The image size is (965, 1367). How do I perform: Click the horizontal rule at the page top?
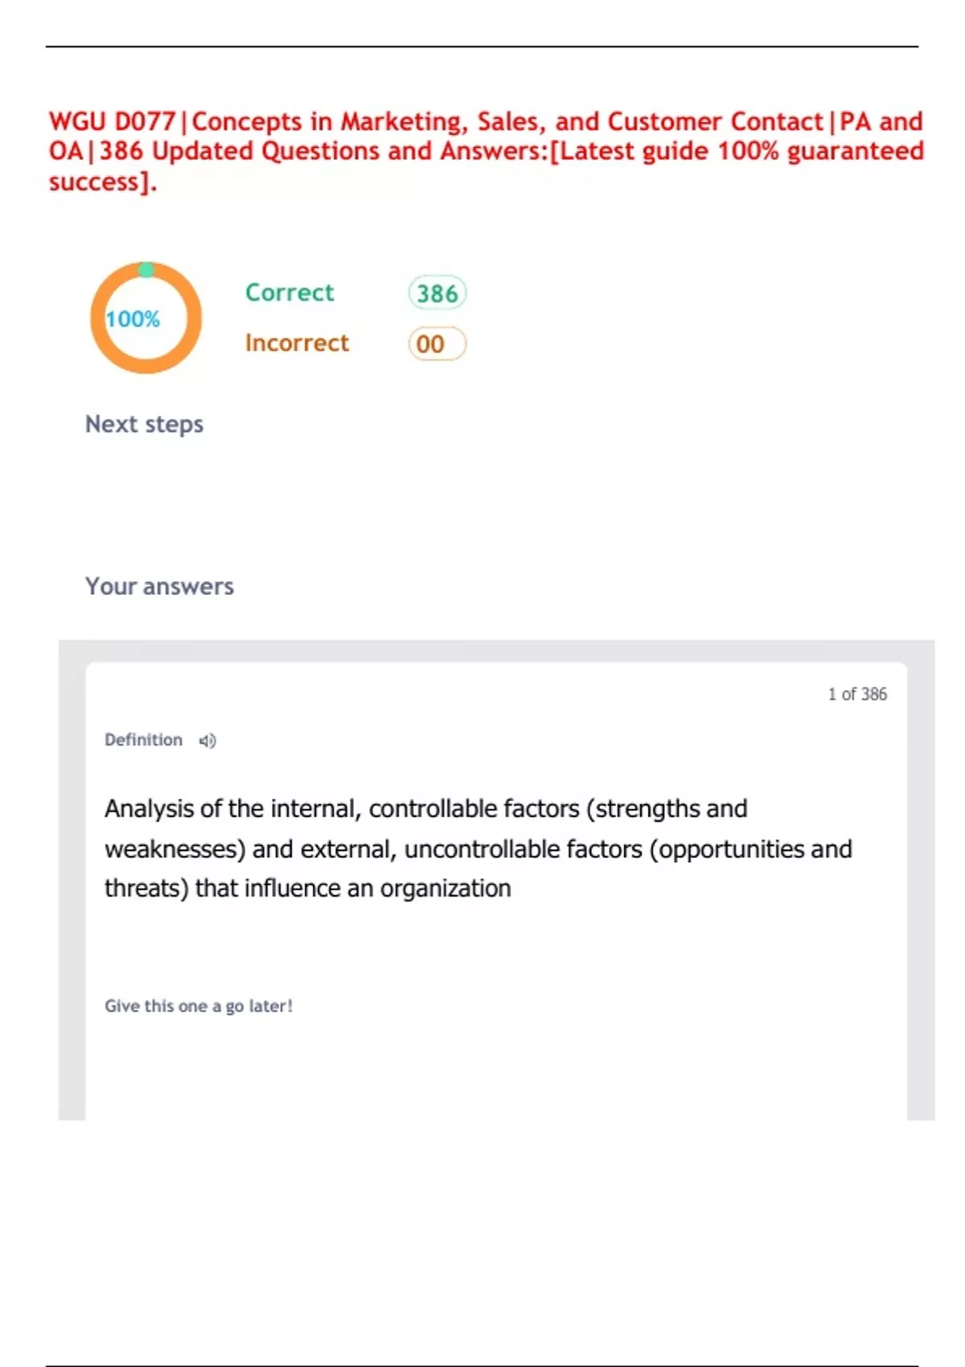coord(482,47)
